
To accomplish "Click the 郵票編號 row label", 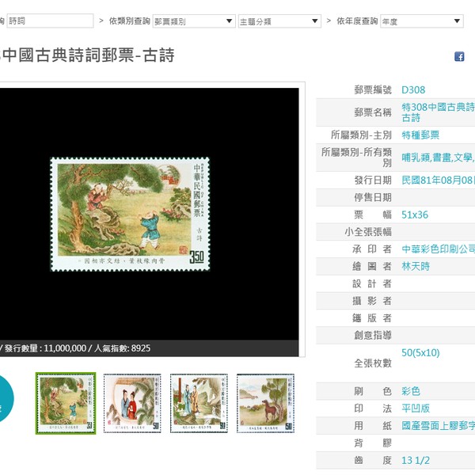I will [373, 90].
